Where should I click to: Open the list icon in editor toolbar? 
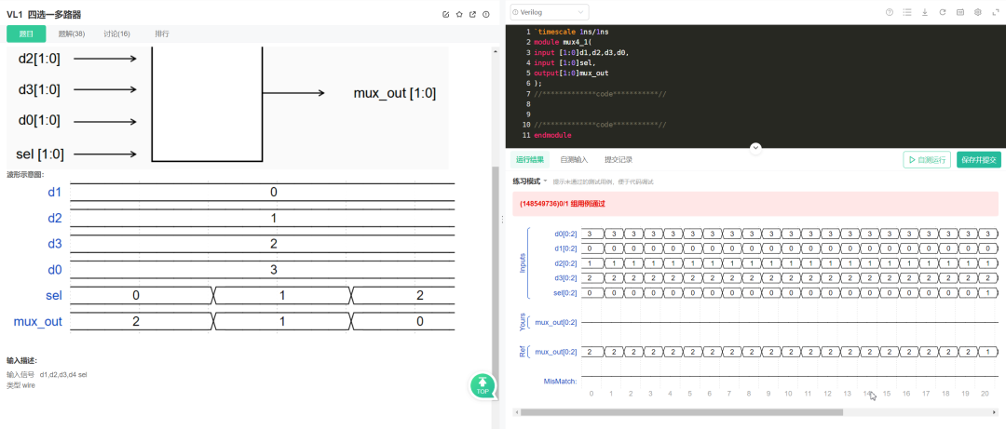point(907,12)
